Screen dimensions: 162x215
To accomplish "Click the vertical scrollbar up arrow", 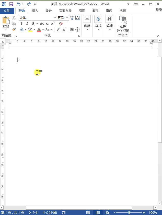I will point(160,40).
